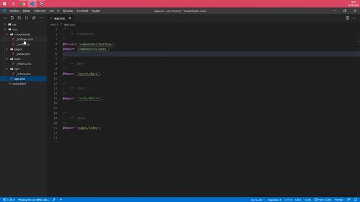Viewport: 360px width, 202px height.
Task: Click the terminal app icon on taskbar
Action: click(41, 4)
